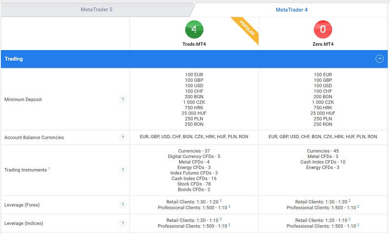Screen dimensions: 390x234
Task: Click footnote 2 on Trade.MT4 Indices retail leverage
Action: click(221, 219)
